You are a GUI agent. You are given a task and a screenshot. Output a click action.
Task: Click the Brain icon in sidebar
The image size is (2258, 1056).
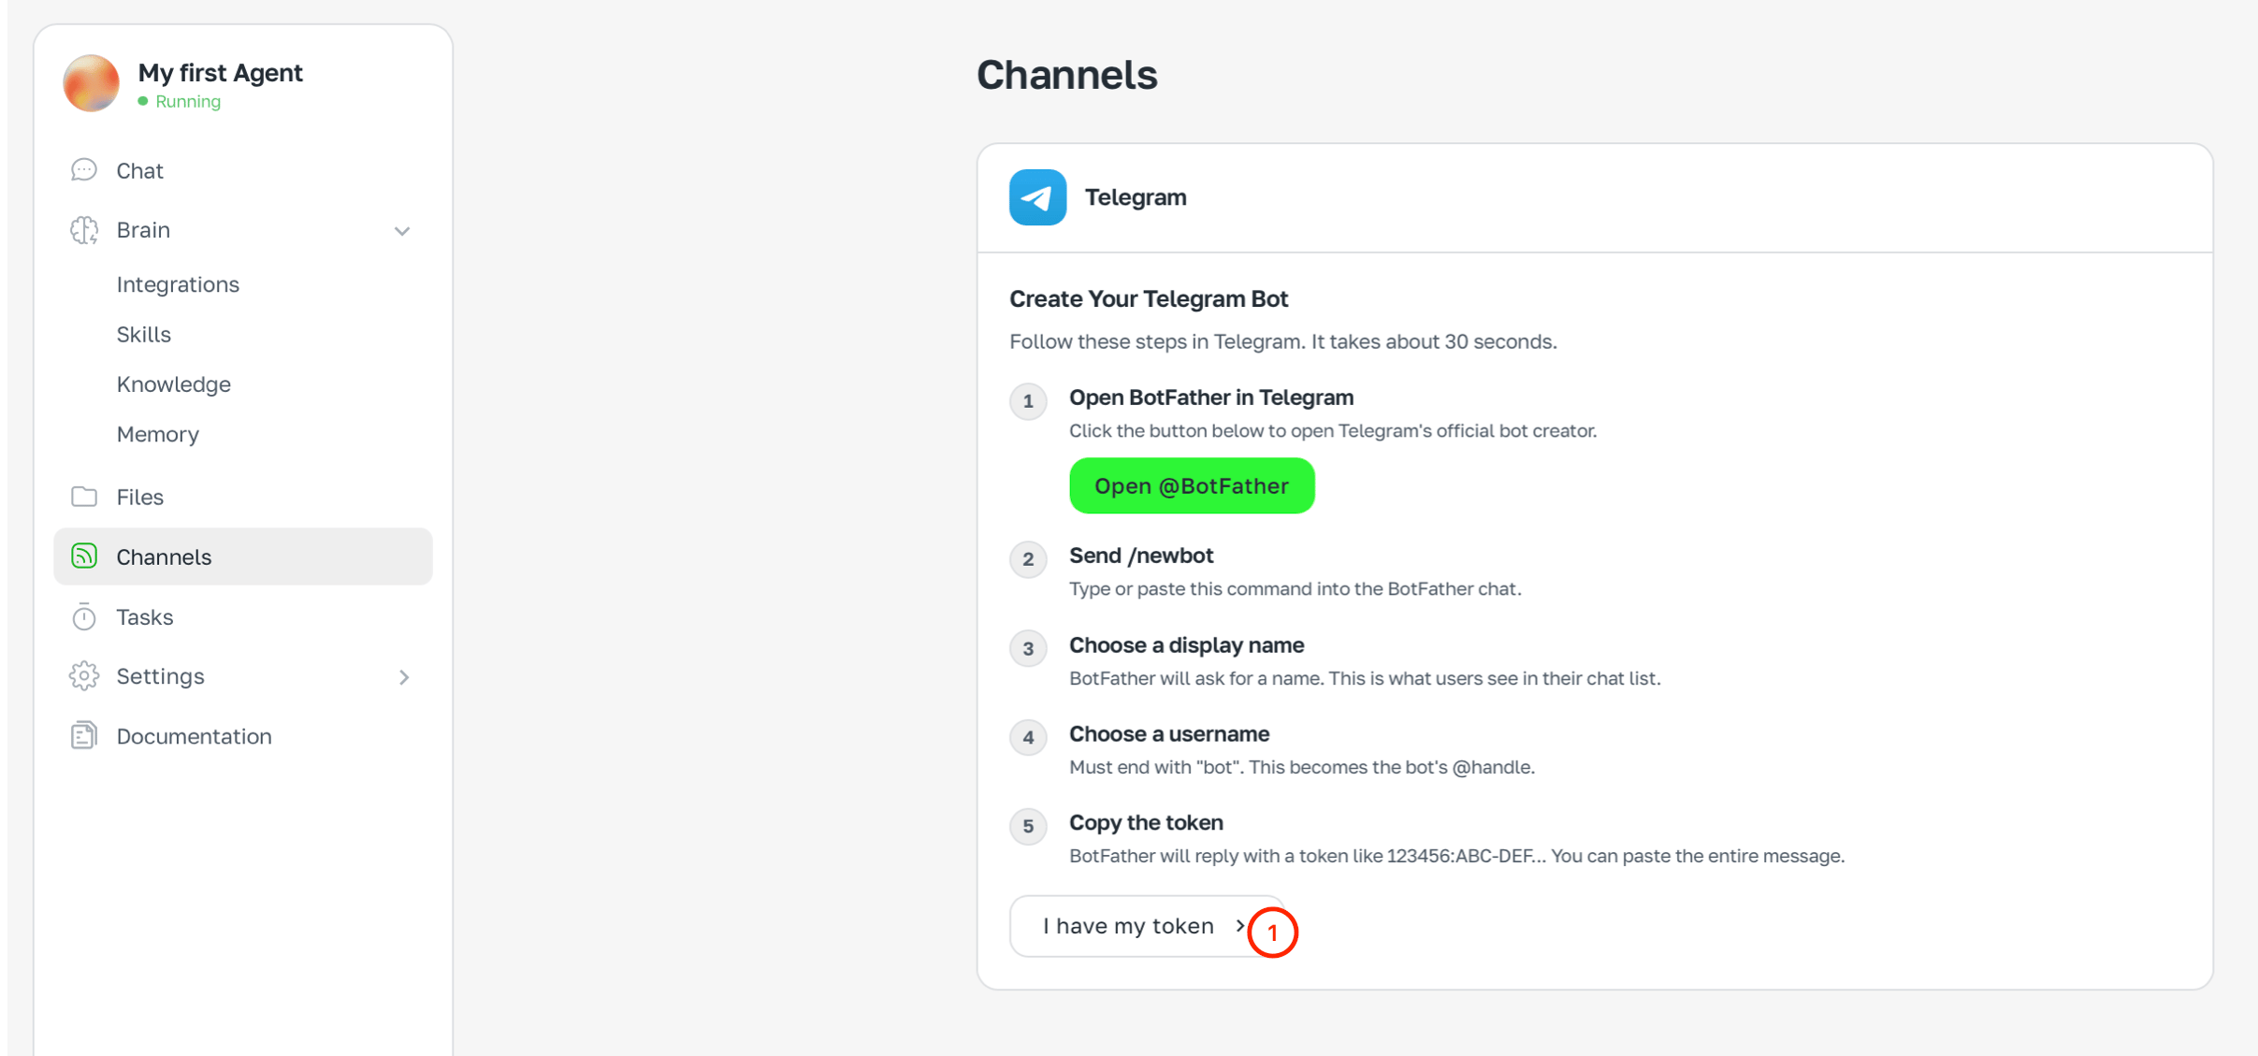(84, 230)
